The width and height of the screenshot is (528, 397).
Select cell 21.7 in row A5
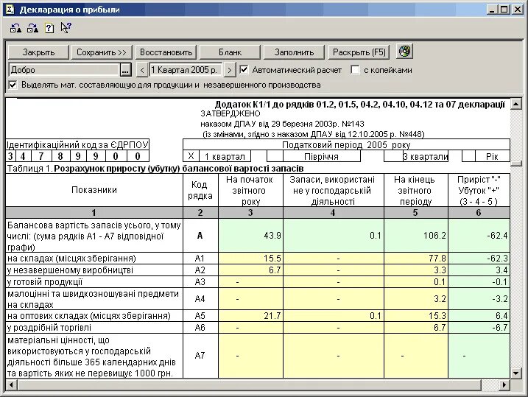[251, 316]
